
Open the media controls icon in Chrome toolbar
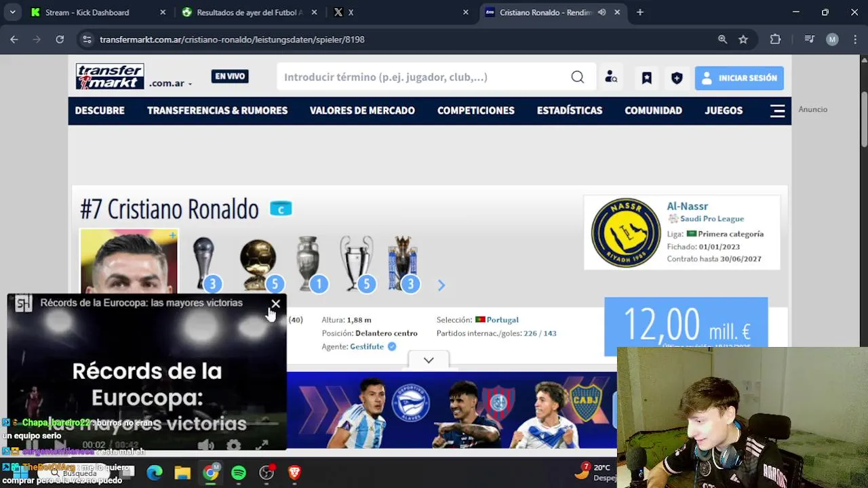pos(809,39)
